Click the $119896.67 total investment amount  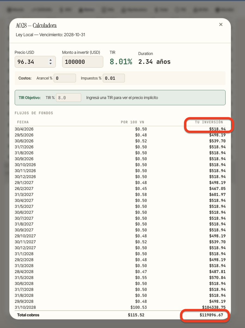coord(211,315)
